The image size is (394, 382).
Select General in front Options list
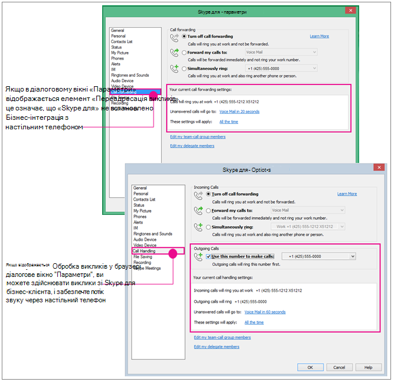point(140,188)
